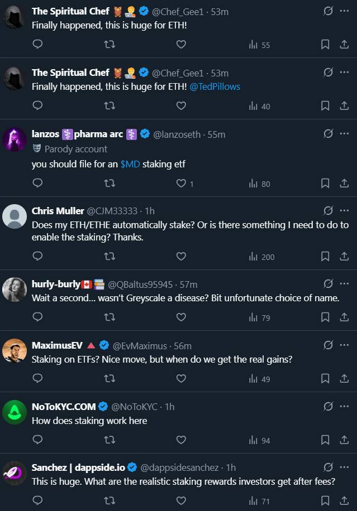Open NoToKYC.COM's green avatar

click(15, 412)
